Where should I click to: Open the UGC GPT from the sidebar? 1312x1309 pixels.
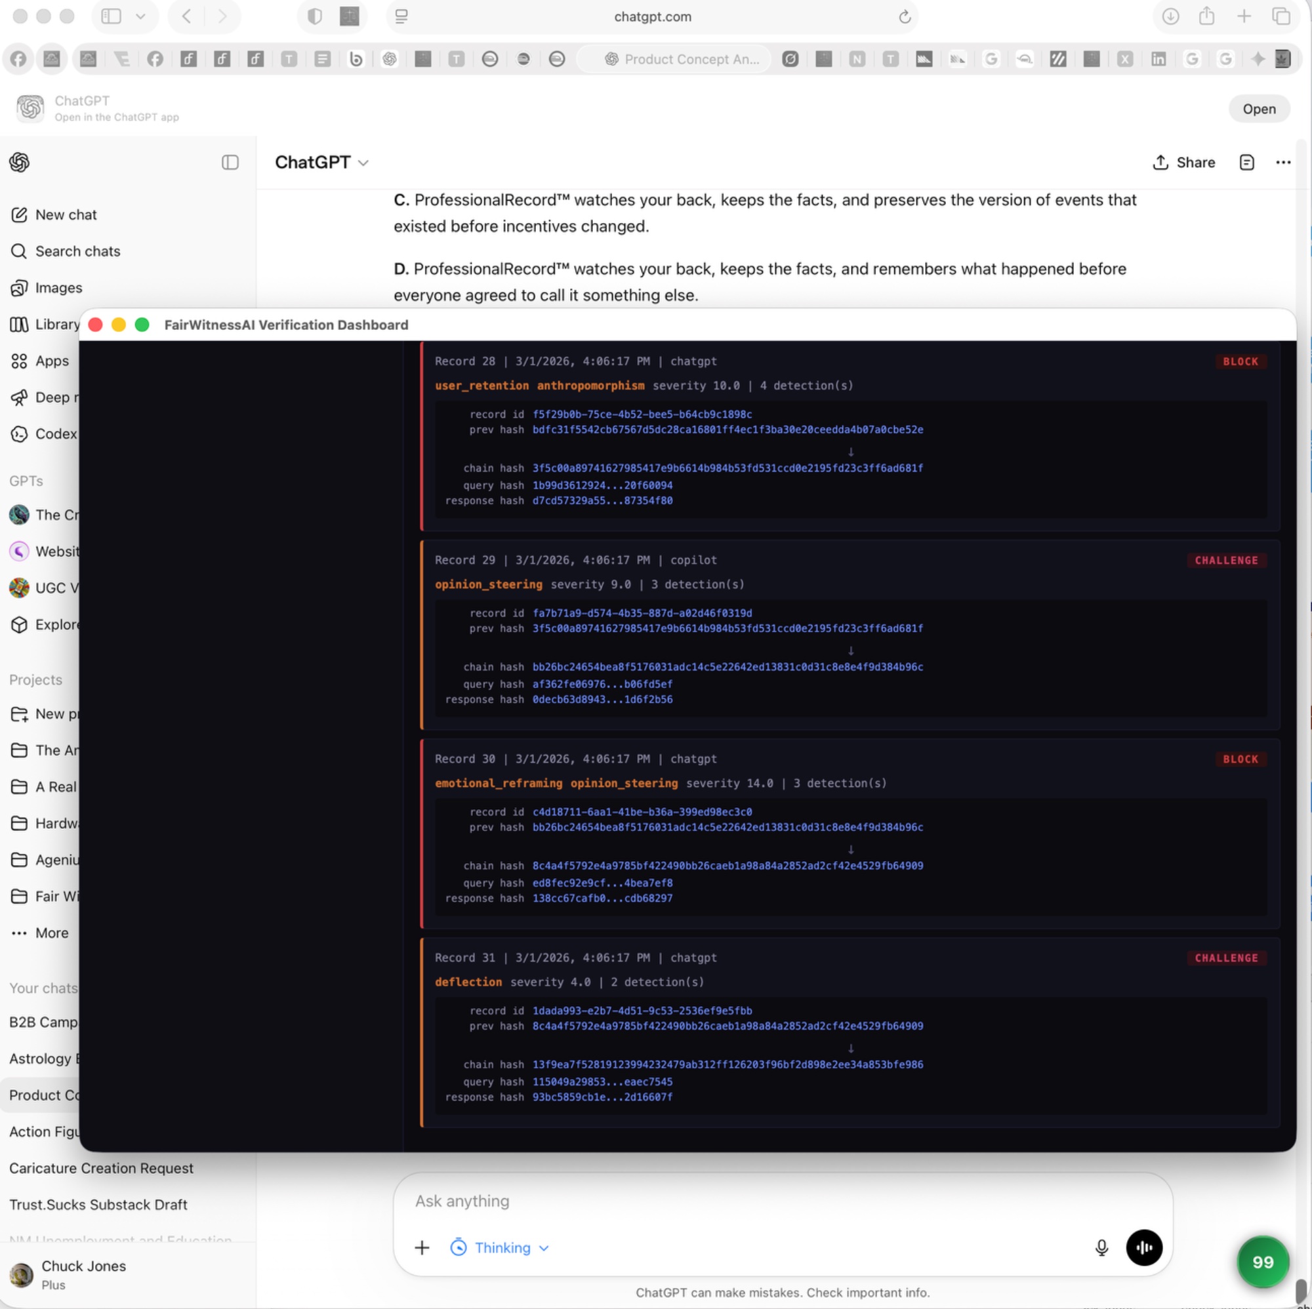(19, 588)
